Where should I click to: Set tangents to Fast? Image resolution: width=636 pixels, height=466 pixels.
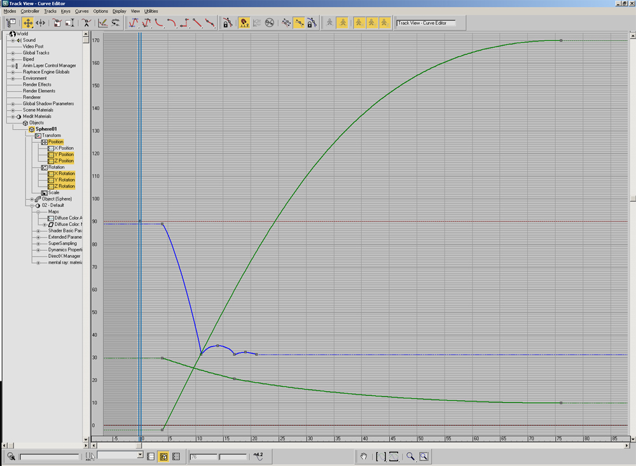[159, 23]
